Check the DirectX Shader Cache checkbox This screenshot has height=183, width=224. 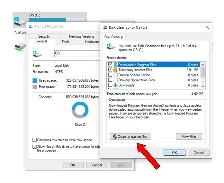click(110, 75)
